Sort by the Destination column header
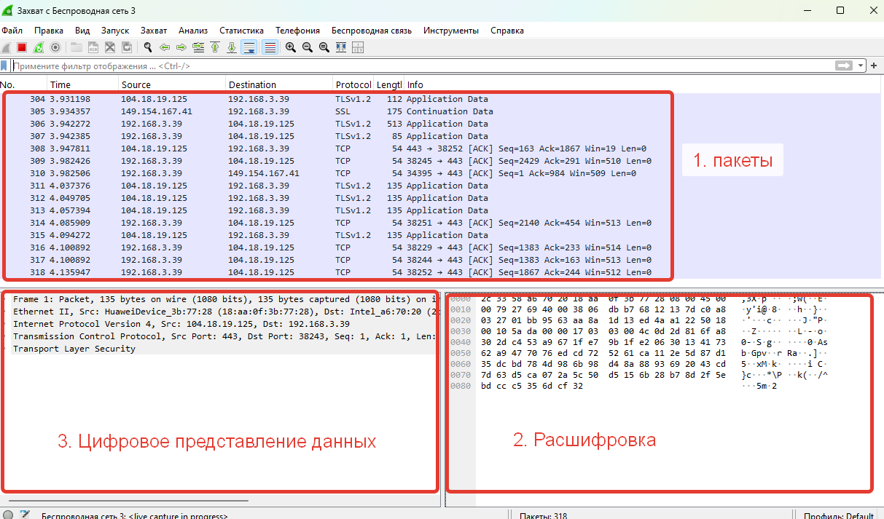This screenshot has width=884, height=519. pyautogui.click(x=279, y=84)
